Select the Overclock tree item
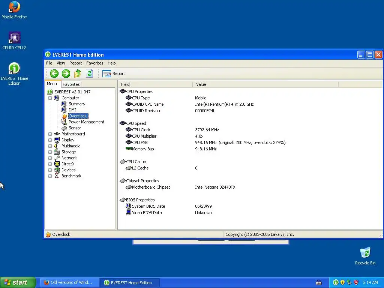Image resolution: width=384 pixels, height=288 pixels. click(78, 116)
